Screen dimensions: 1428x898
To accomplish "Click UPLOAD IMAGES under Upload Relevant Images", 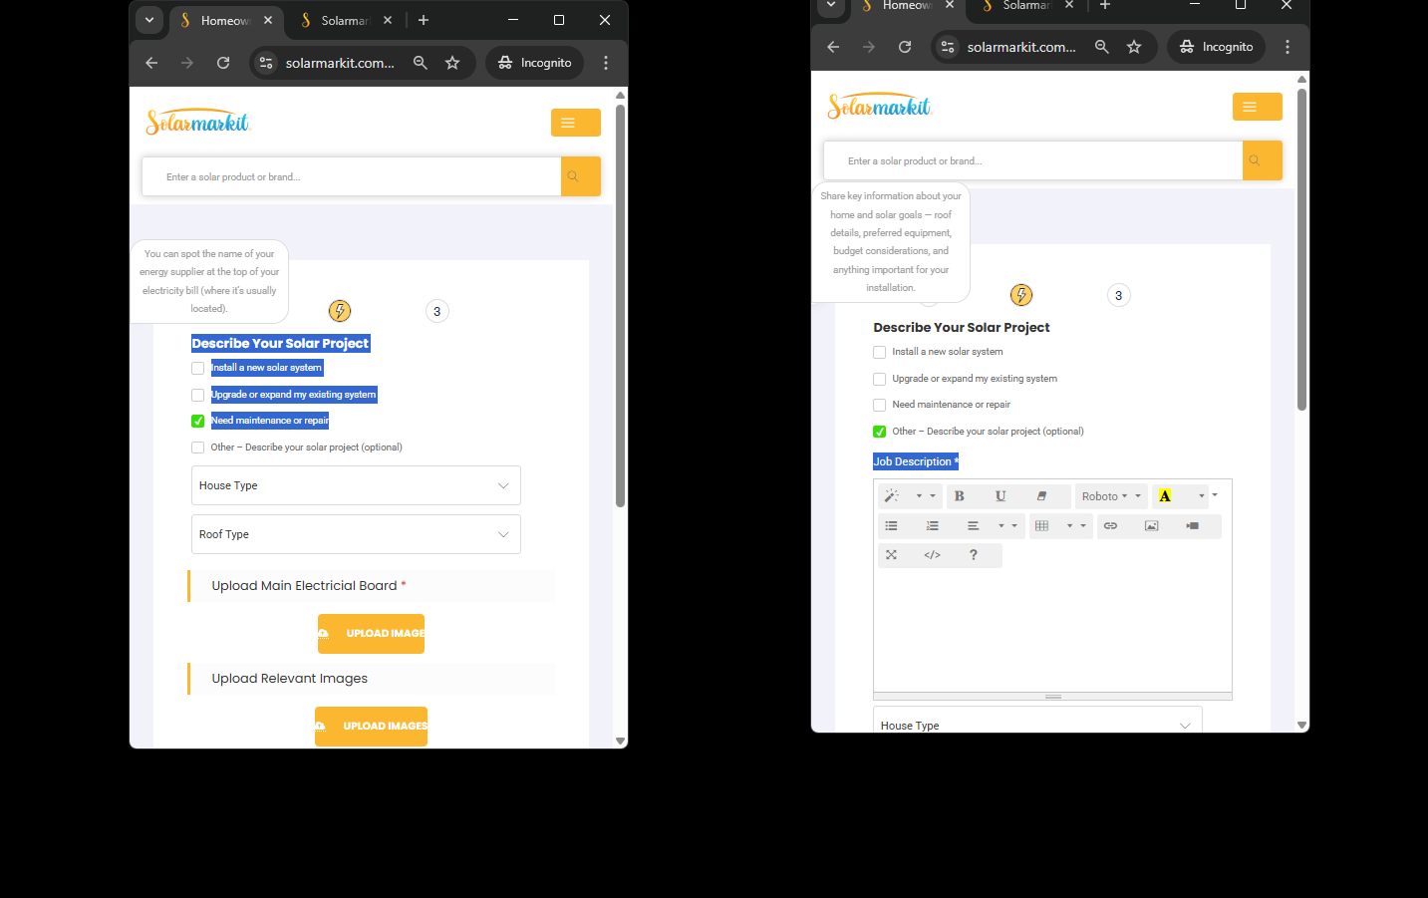I will pos(371,727).
